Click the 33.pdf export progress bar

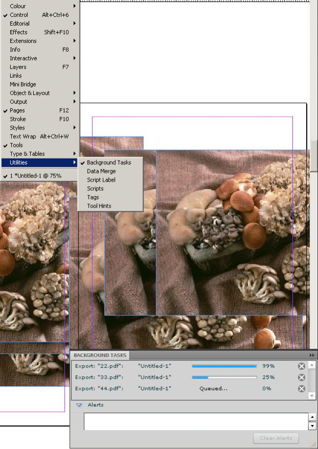224,377
